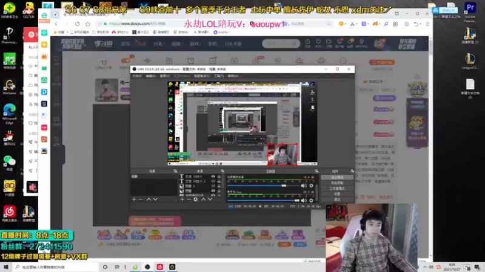Viewport: 485px width, 272px height.
Task: Toggle visibility of 文本 (GDI+) 2 source
Action: pos(213,181)
